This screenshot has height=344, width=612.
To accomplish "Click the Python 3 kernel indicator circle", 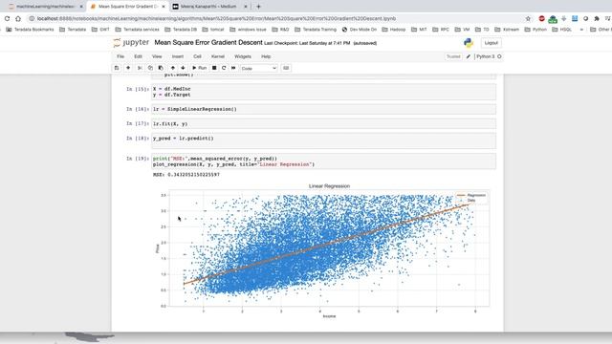I will pos(499,56).
